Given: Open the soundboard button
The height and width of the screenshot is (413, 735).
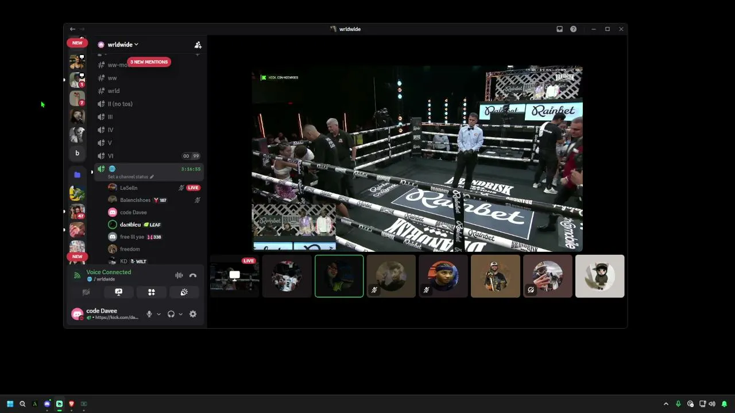Looking at the screenshot, I should (184, 292).
